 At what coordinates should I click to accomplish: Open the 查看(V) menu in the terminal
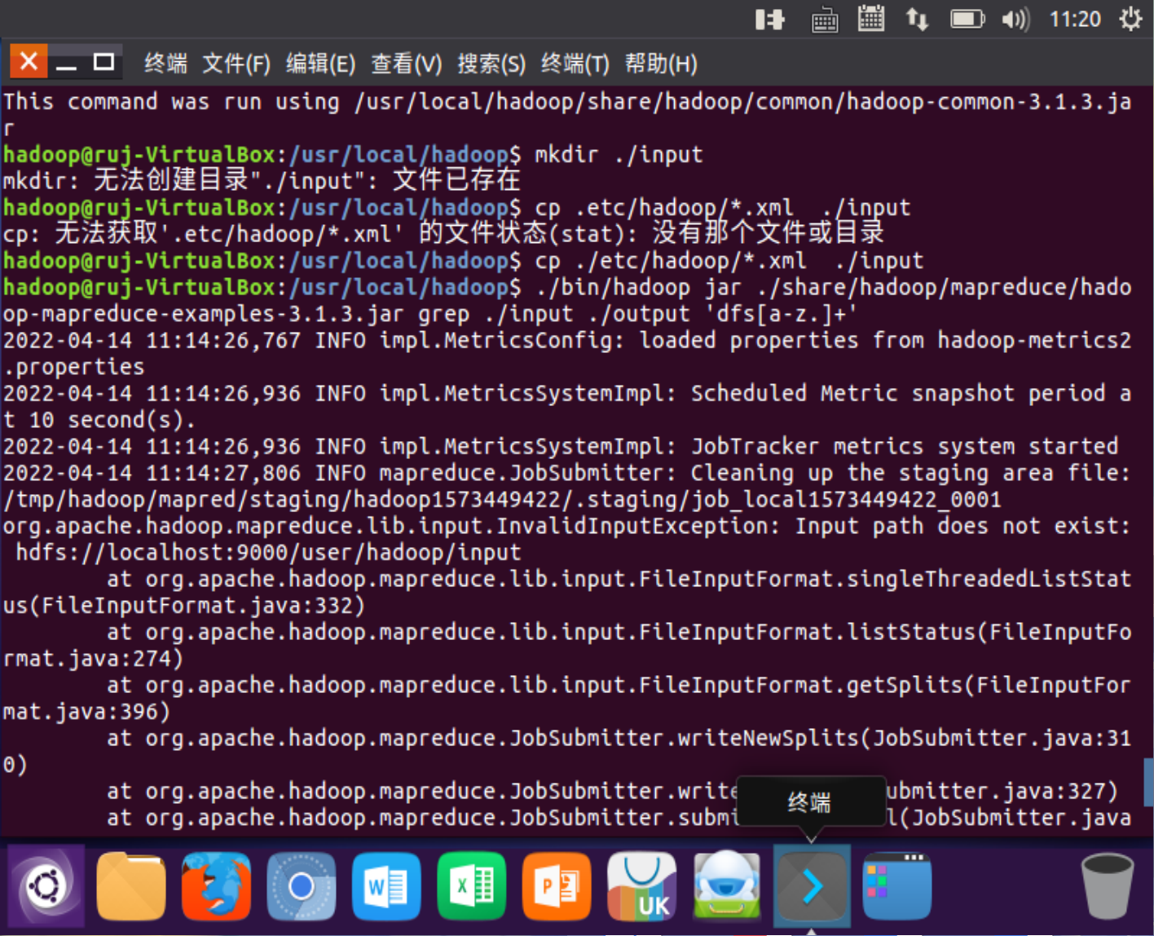[x=405, y=64]
